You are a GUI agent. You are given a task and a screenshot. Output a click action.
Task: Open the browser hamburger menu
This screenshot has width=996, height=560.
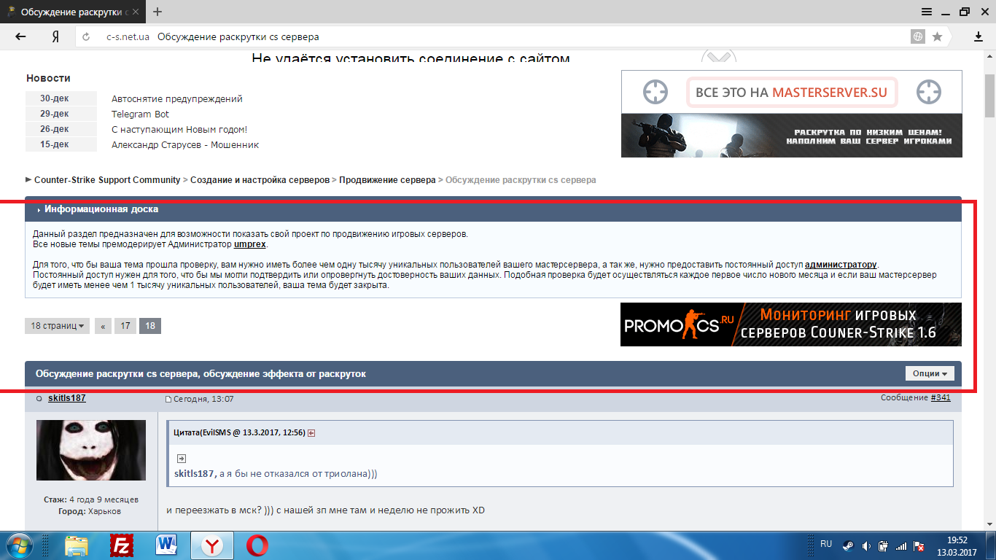(927, 12)
